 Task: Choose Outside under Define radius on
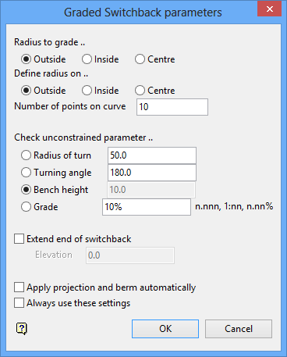(x=44, y=91)
